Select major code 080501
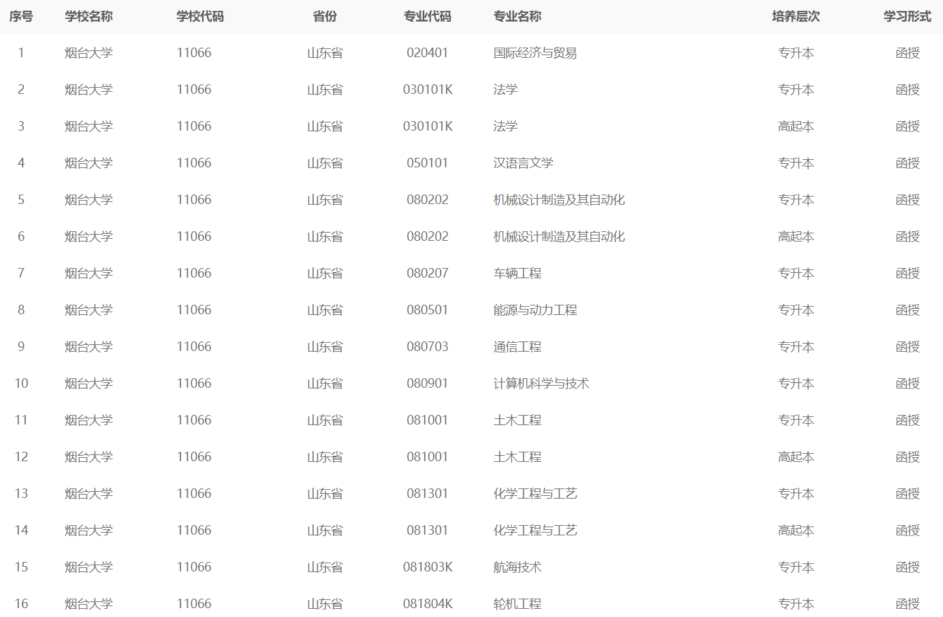The height and width of the screenshot is (617, 943). pyautogui.click(x=428, y=310)
